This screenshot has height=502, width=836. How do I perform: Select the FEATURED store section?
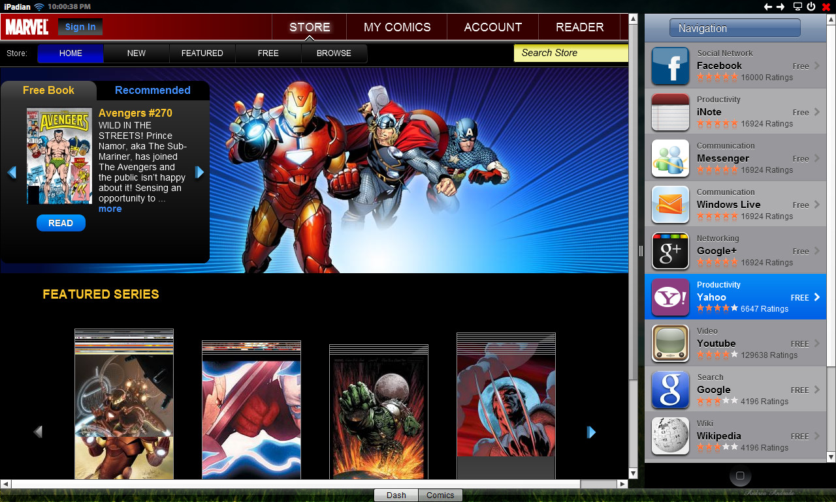(x=202, y=53)
